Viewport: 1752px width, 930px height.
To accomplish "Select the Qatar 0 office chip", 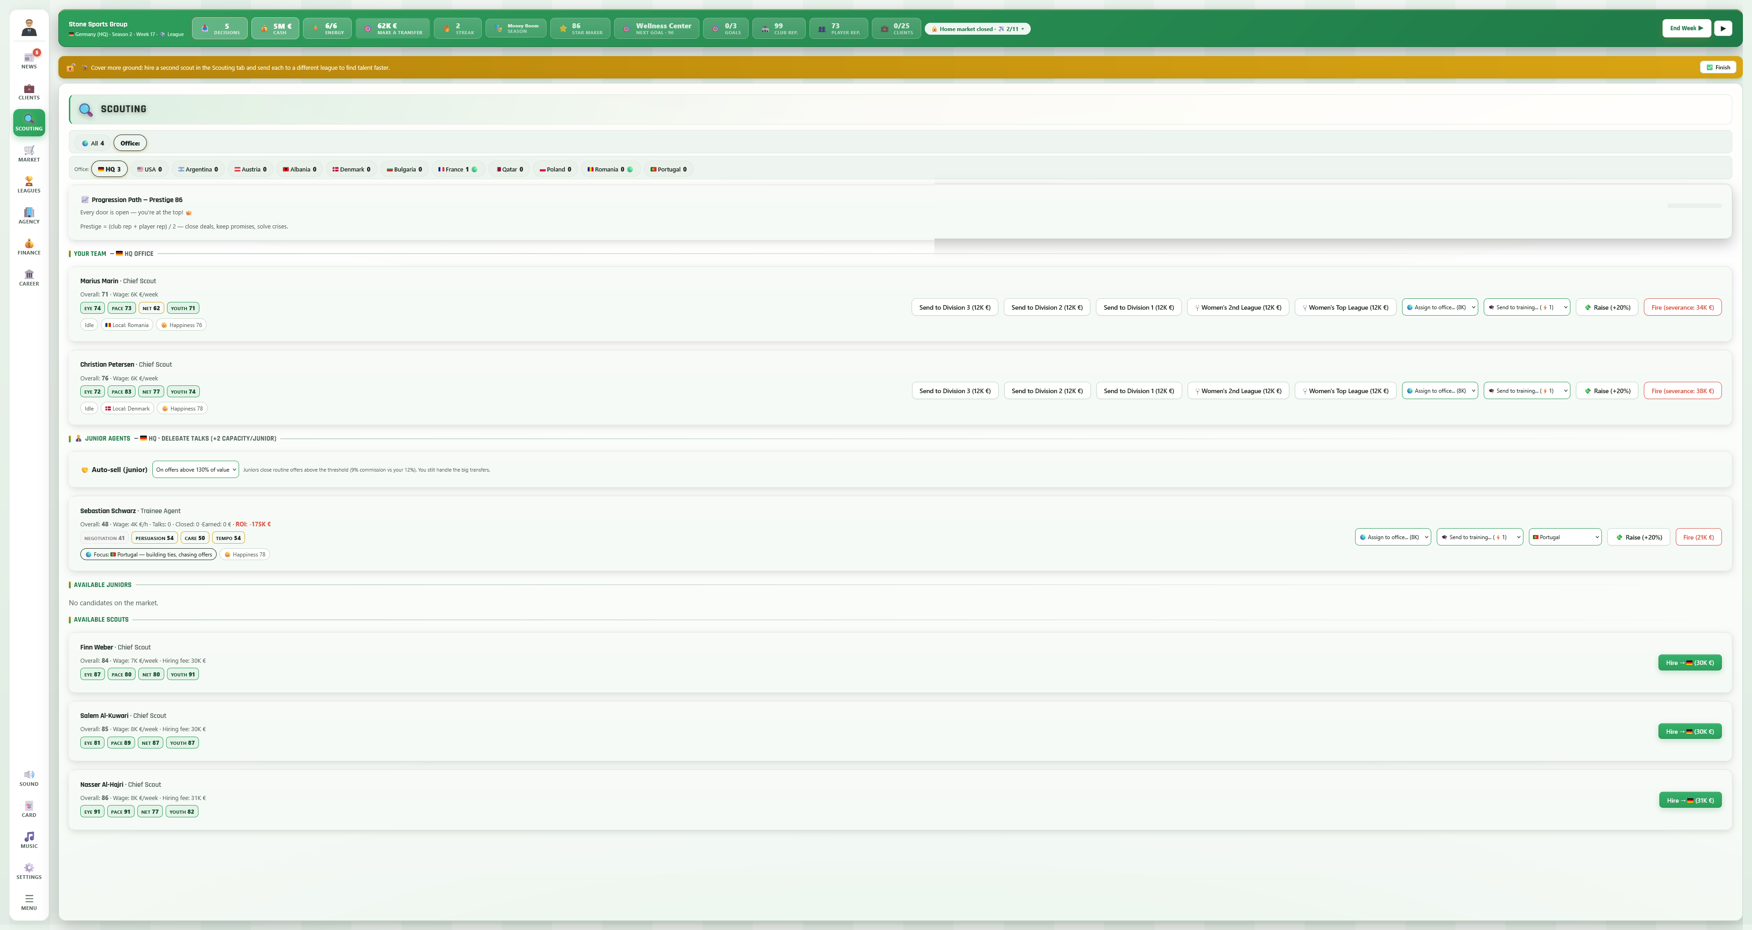I will pos(510,169).
